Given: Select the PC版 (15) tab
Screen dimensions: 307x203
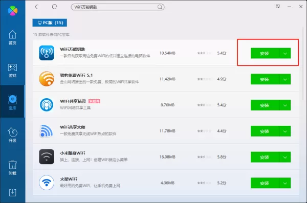Looking at the screenshot, I should [x=50, y=22].
